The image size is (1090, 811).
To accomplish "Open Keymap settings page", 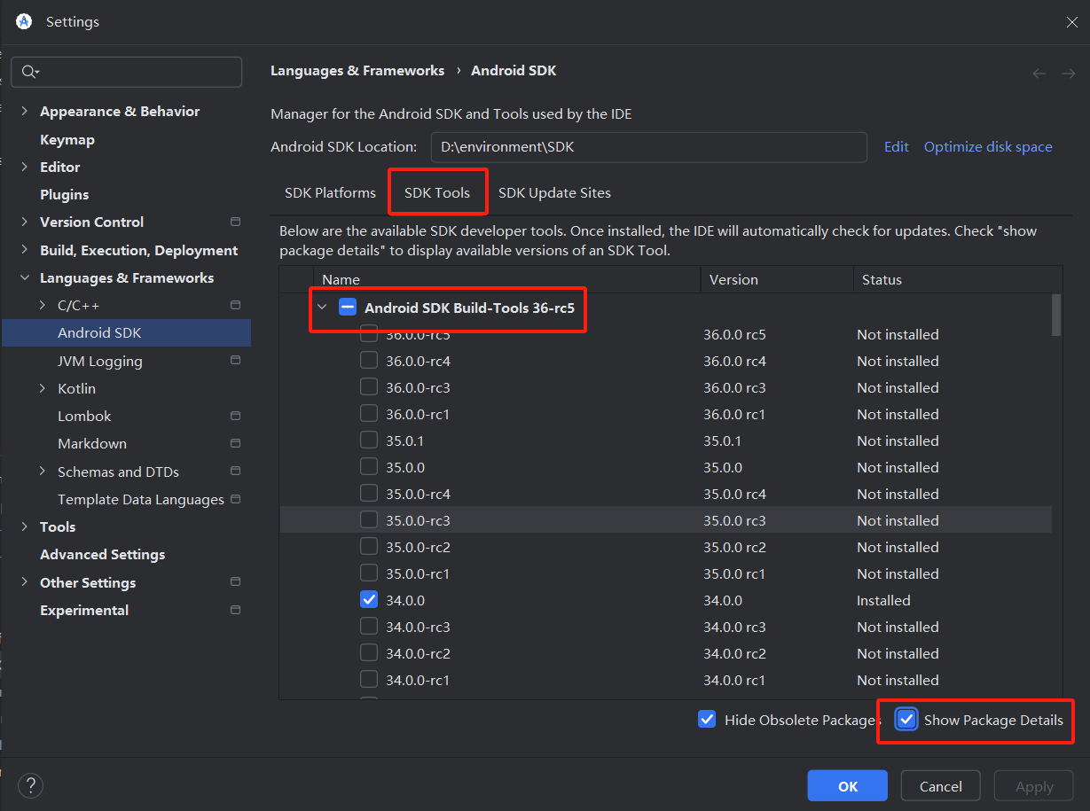I will point(67,139).
